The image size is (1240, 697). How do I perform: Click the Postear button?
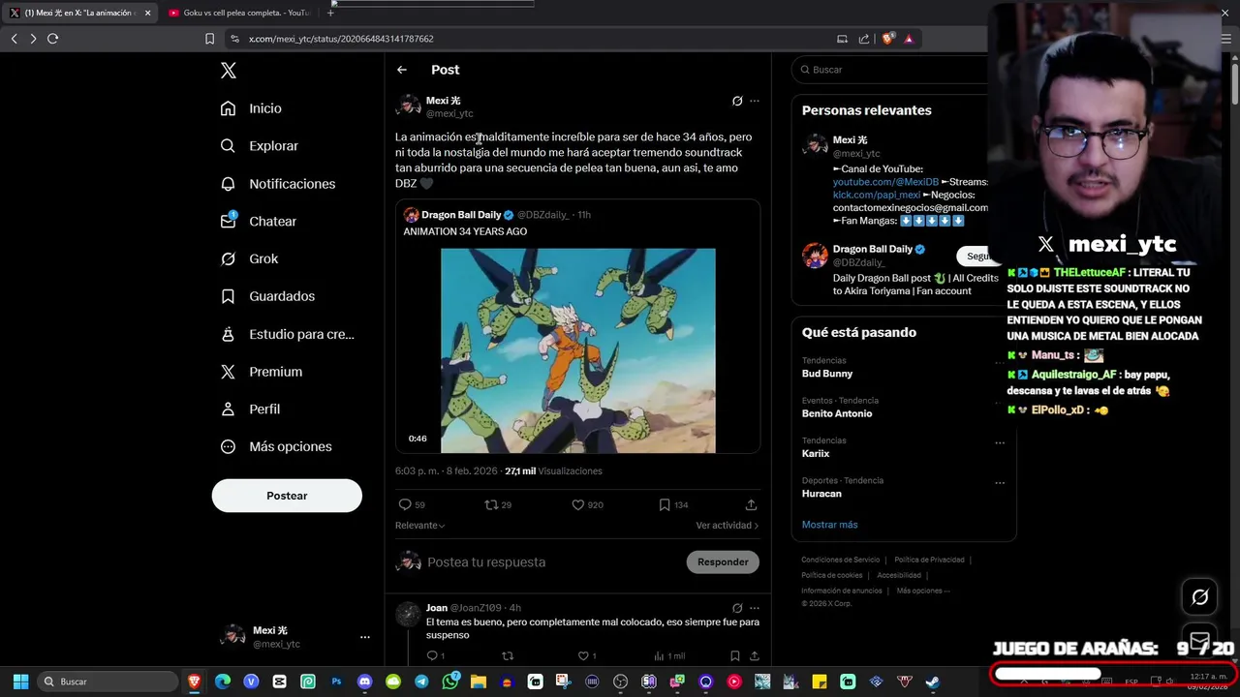(x=287, y=496)
